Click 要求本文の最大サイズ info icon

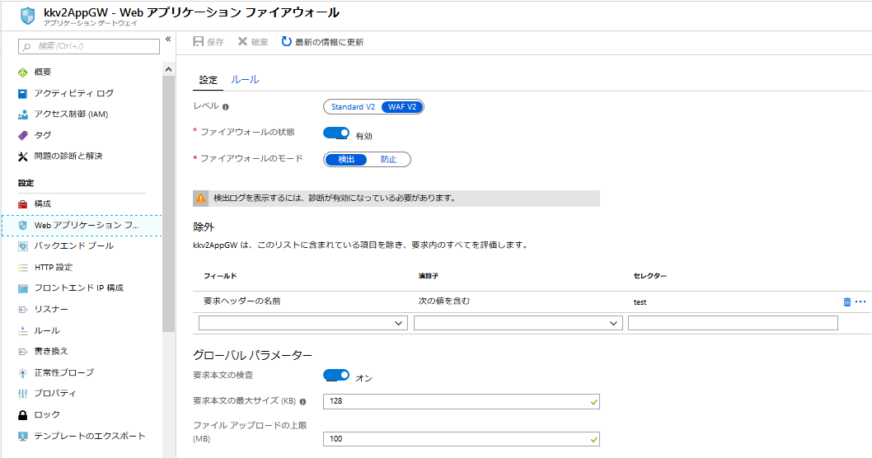[x=303, y=401]
